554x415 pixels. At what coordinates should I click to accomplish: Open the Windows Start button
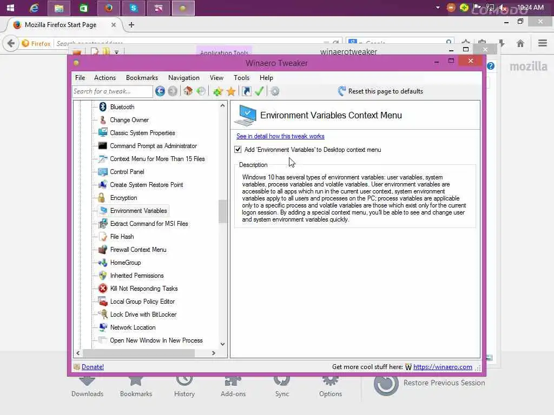(x=11, y=8)
